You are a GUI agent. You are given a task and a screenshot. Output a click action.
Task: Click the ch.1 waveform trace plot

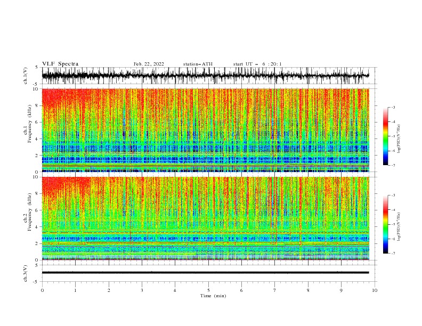point(205,76)
